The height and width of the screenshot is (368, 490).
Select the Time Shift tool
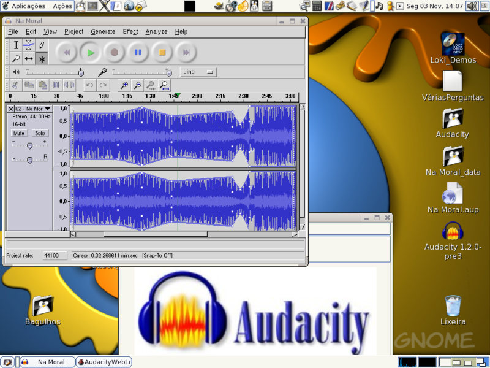point(29,58)
